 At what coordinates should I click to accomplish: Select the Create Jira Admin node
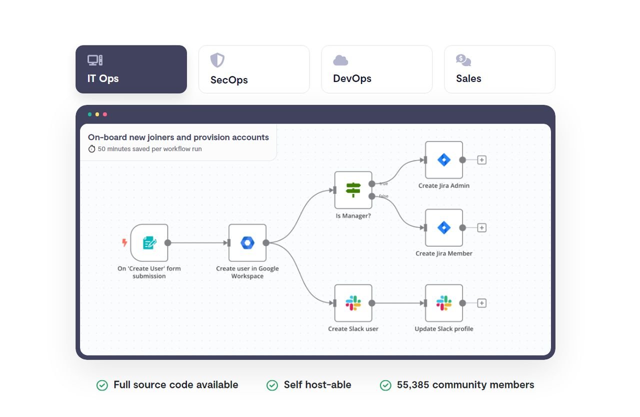444,160
